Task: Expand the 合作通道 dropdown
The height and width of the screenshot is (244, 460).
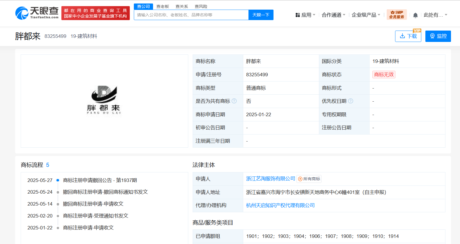Action: point(333,15)
